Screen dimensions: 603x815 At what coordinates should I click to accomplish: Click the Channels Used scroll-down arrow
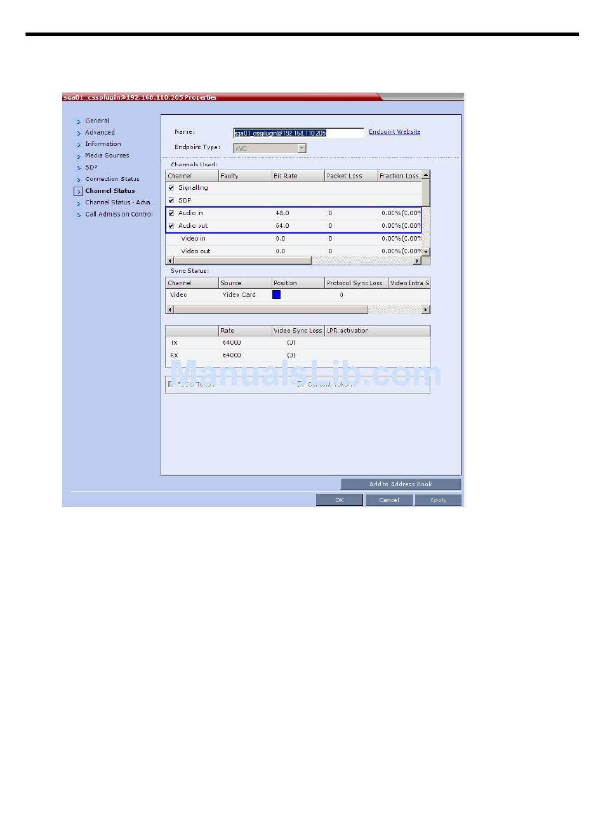coord(426,252)
